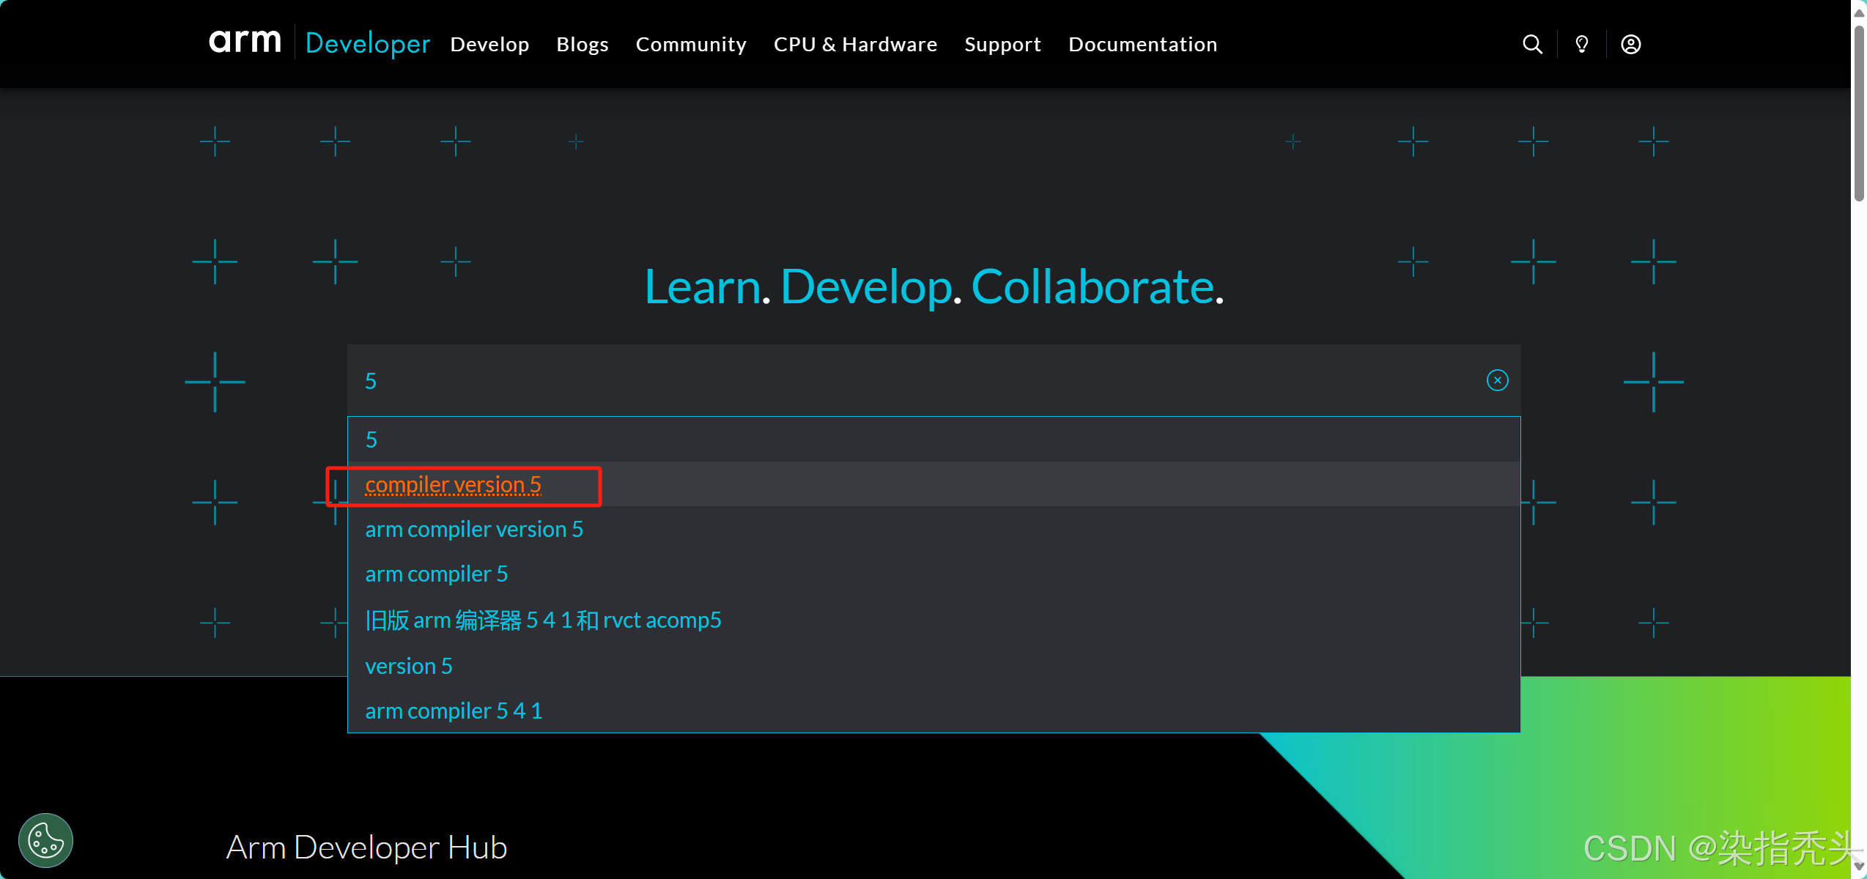The width and height of the screenshot is (1867, 879).
Task: Open the Blogs menu item
Action: click(583, 44)
